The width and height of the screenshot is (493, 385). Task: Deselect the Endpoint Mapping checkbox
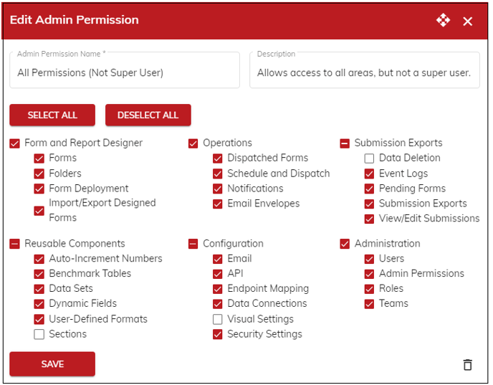(x=218, y=289)
